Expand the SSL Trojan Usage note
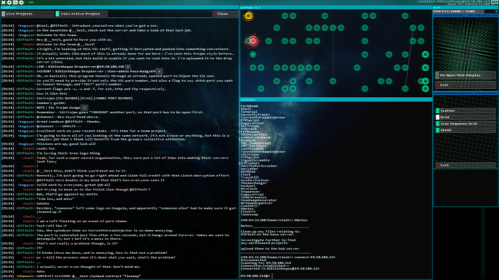This screenshot has width=499, height=280. [84, 107]
